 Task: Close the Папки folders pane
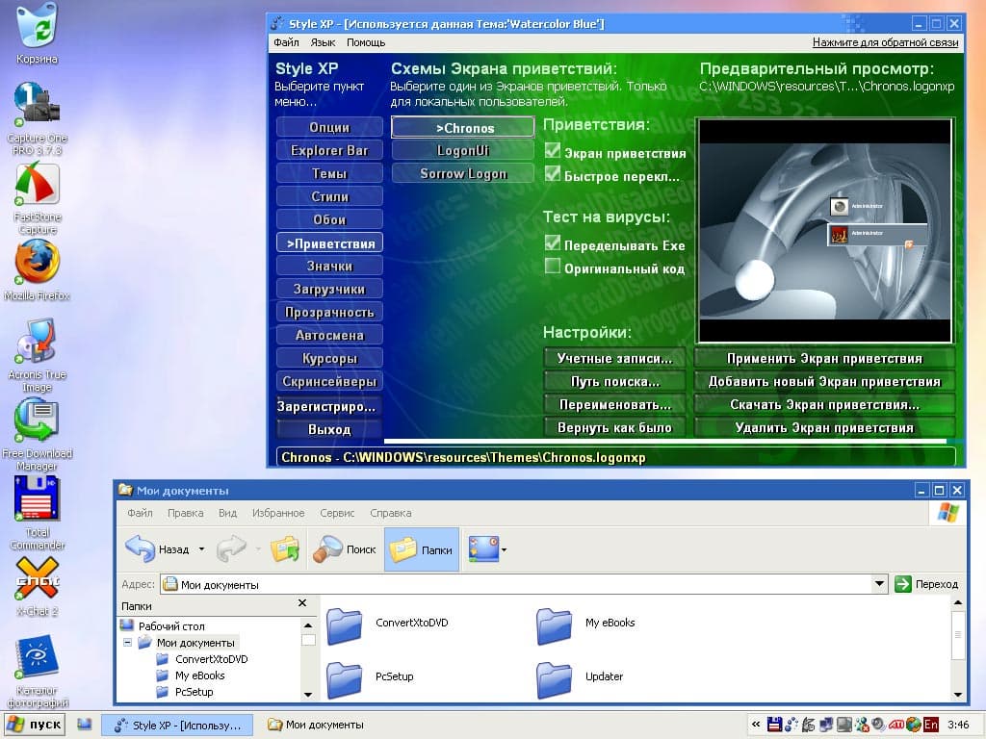302,603
